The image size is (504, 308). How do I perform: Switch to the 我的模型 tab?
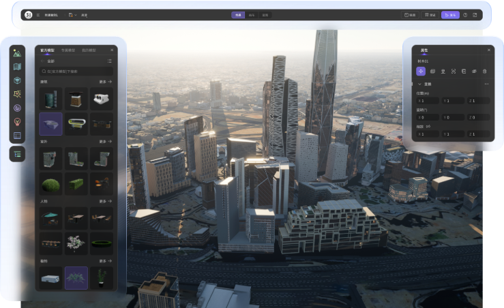89,50
